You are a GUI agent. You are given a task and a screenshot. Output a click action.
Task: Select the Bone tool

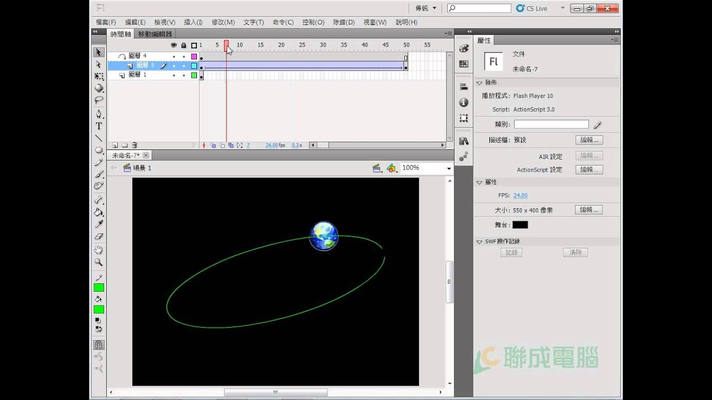(98, 200)
